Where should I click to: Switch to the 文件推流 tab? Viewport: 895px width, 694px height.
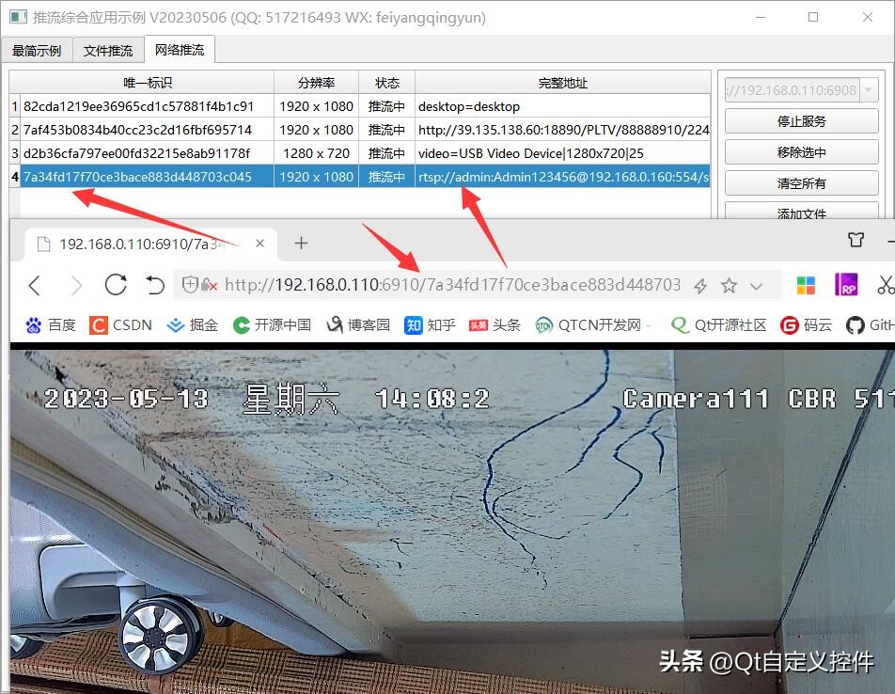107,50
